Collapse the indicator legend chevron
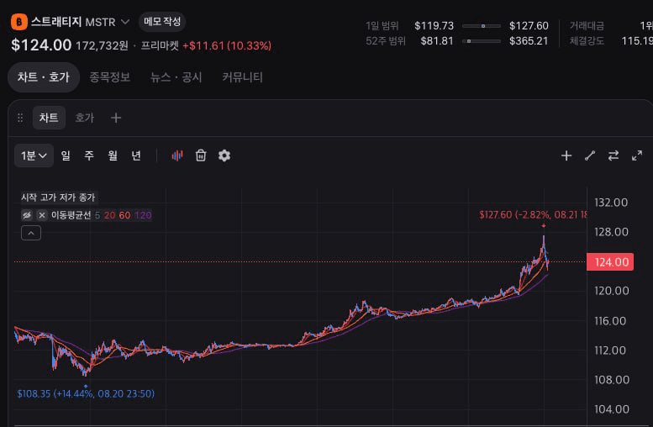Viewport: 653px width, 427px height. [x=31, y=233]
